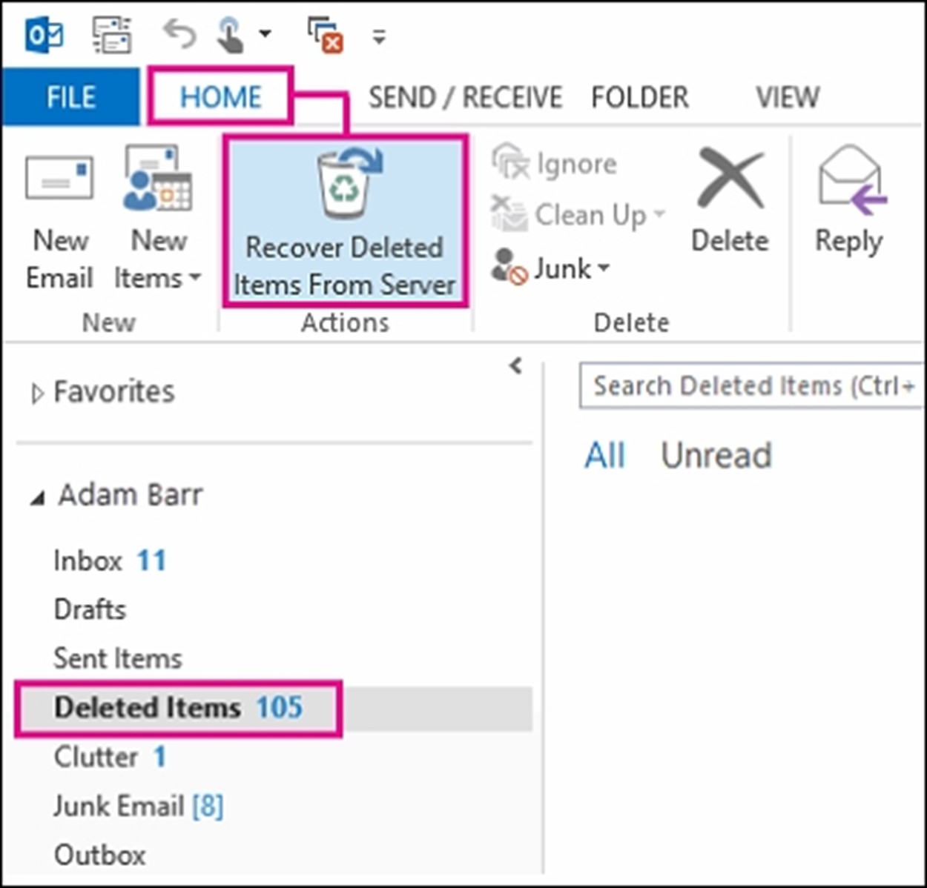Switch to the HOME tab
Viewport: 927px width, 888px height.
point(220,97)
